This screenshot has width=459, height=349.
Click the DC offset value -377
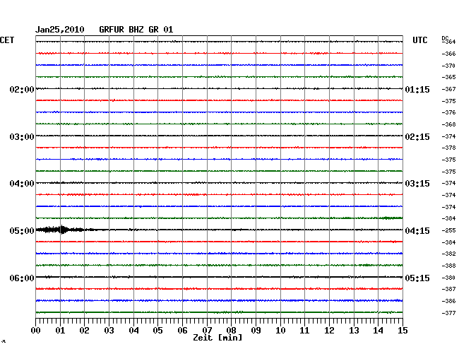tap(448, 313)
